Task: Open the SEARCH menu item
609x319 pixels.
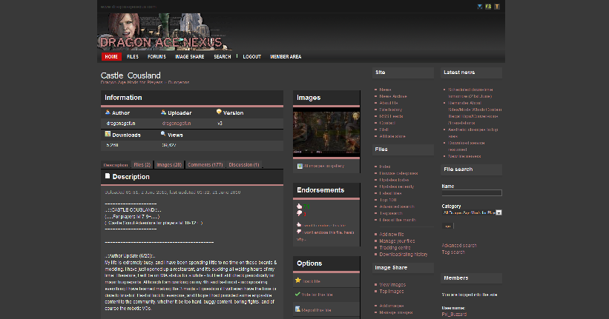Action: pyautogui.click(x=222, y=56)
